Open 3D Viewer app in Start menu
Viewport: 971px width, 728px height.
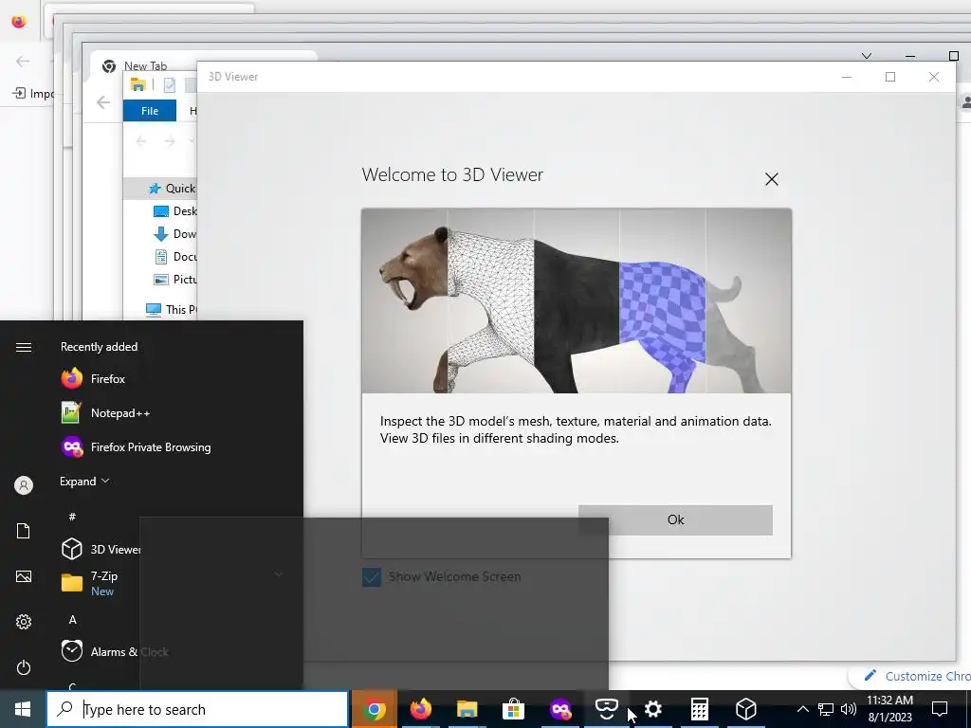99,549
